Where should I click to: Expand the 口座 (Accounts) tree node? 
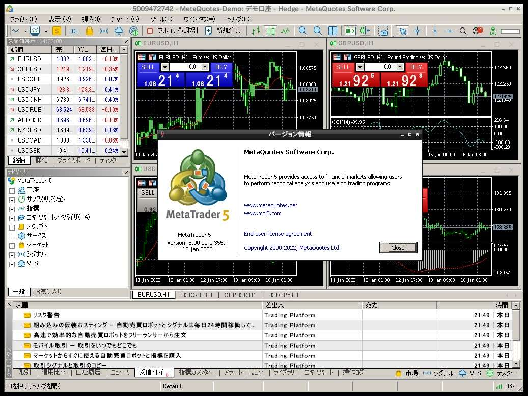[x=12, y=191]
